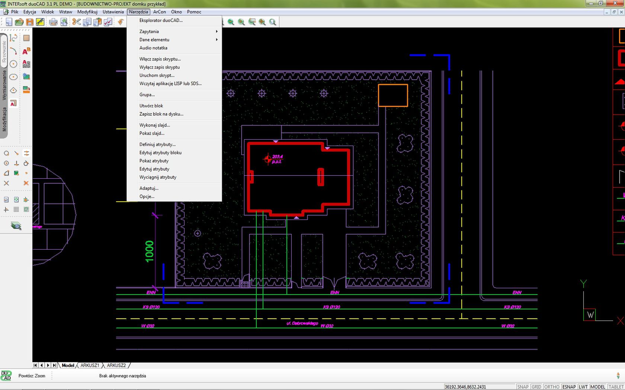The width and height of the screenshot is (625, 390).
Task: Select the single-line text AB tool
Action: [26, 51]
